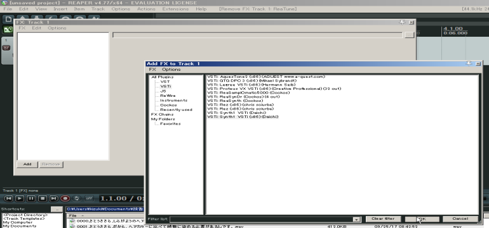Screen dimensions: 489x228
Task: Select VSTi: Synth1 VSTi (Daichi) non-x86 entry
Action: [x=236, y=113]
